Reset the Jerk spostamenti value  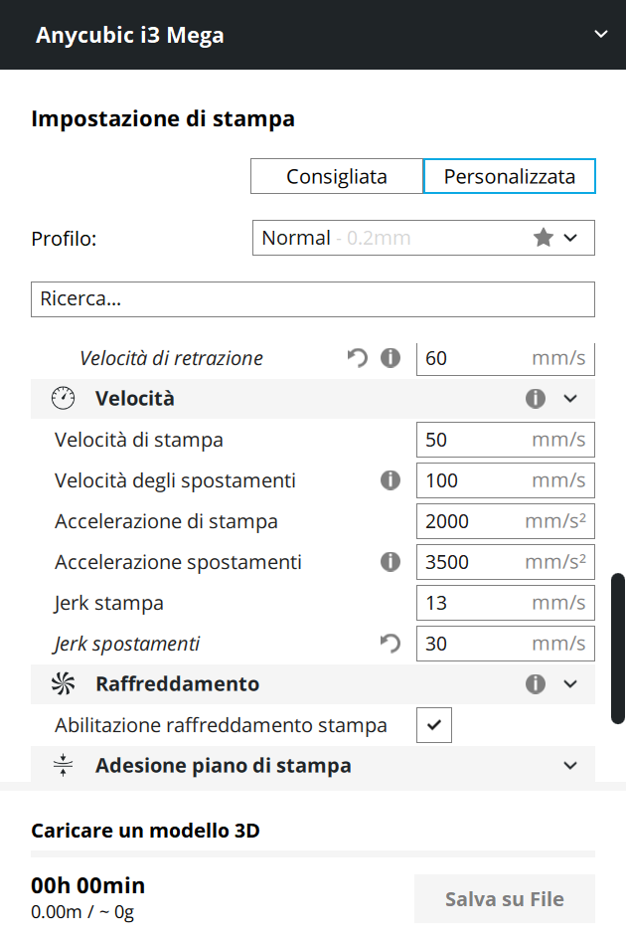click(x=391, y=644)
